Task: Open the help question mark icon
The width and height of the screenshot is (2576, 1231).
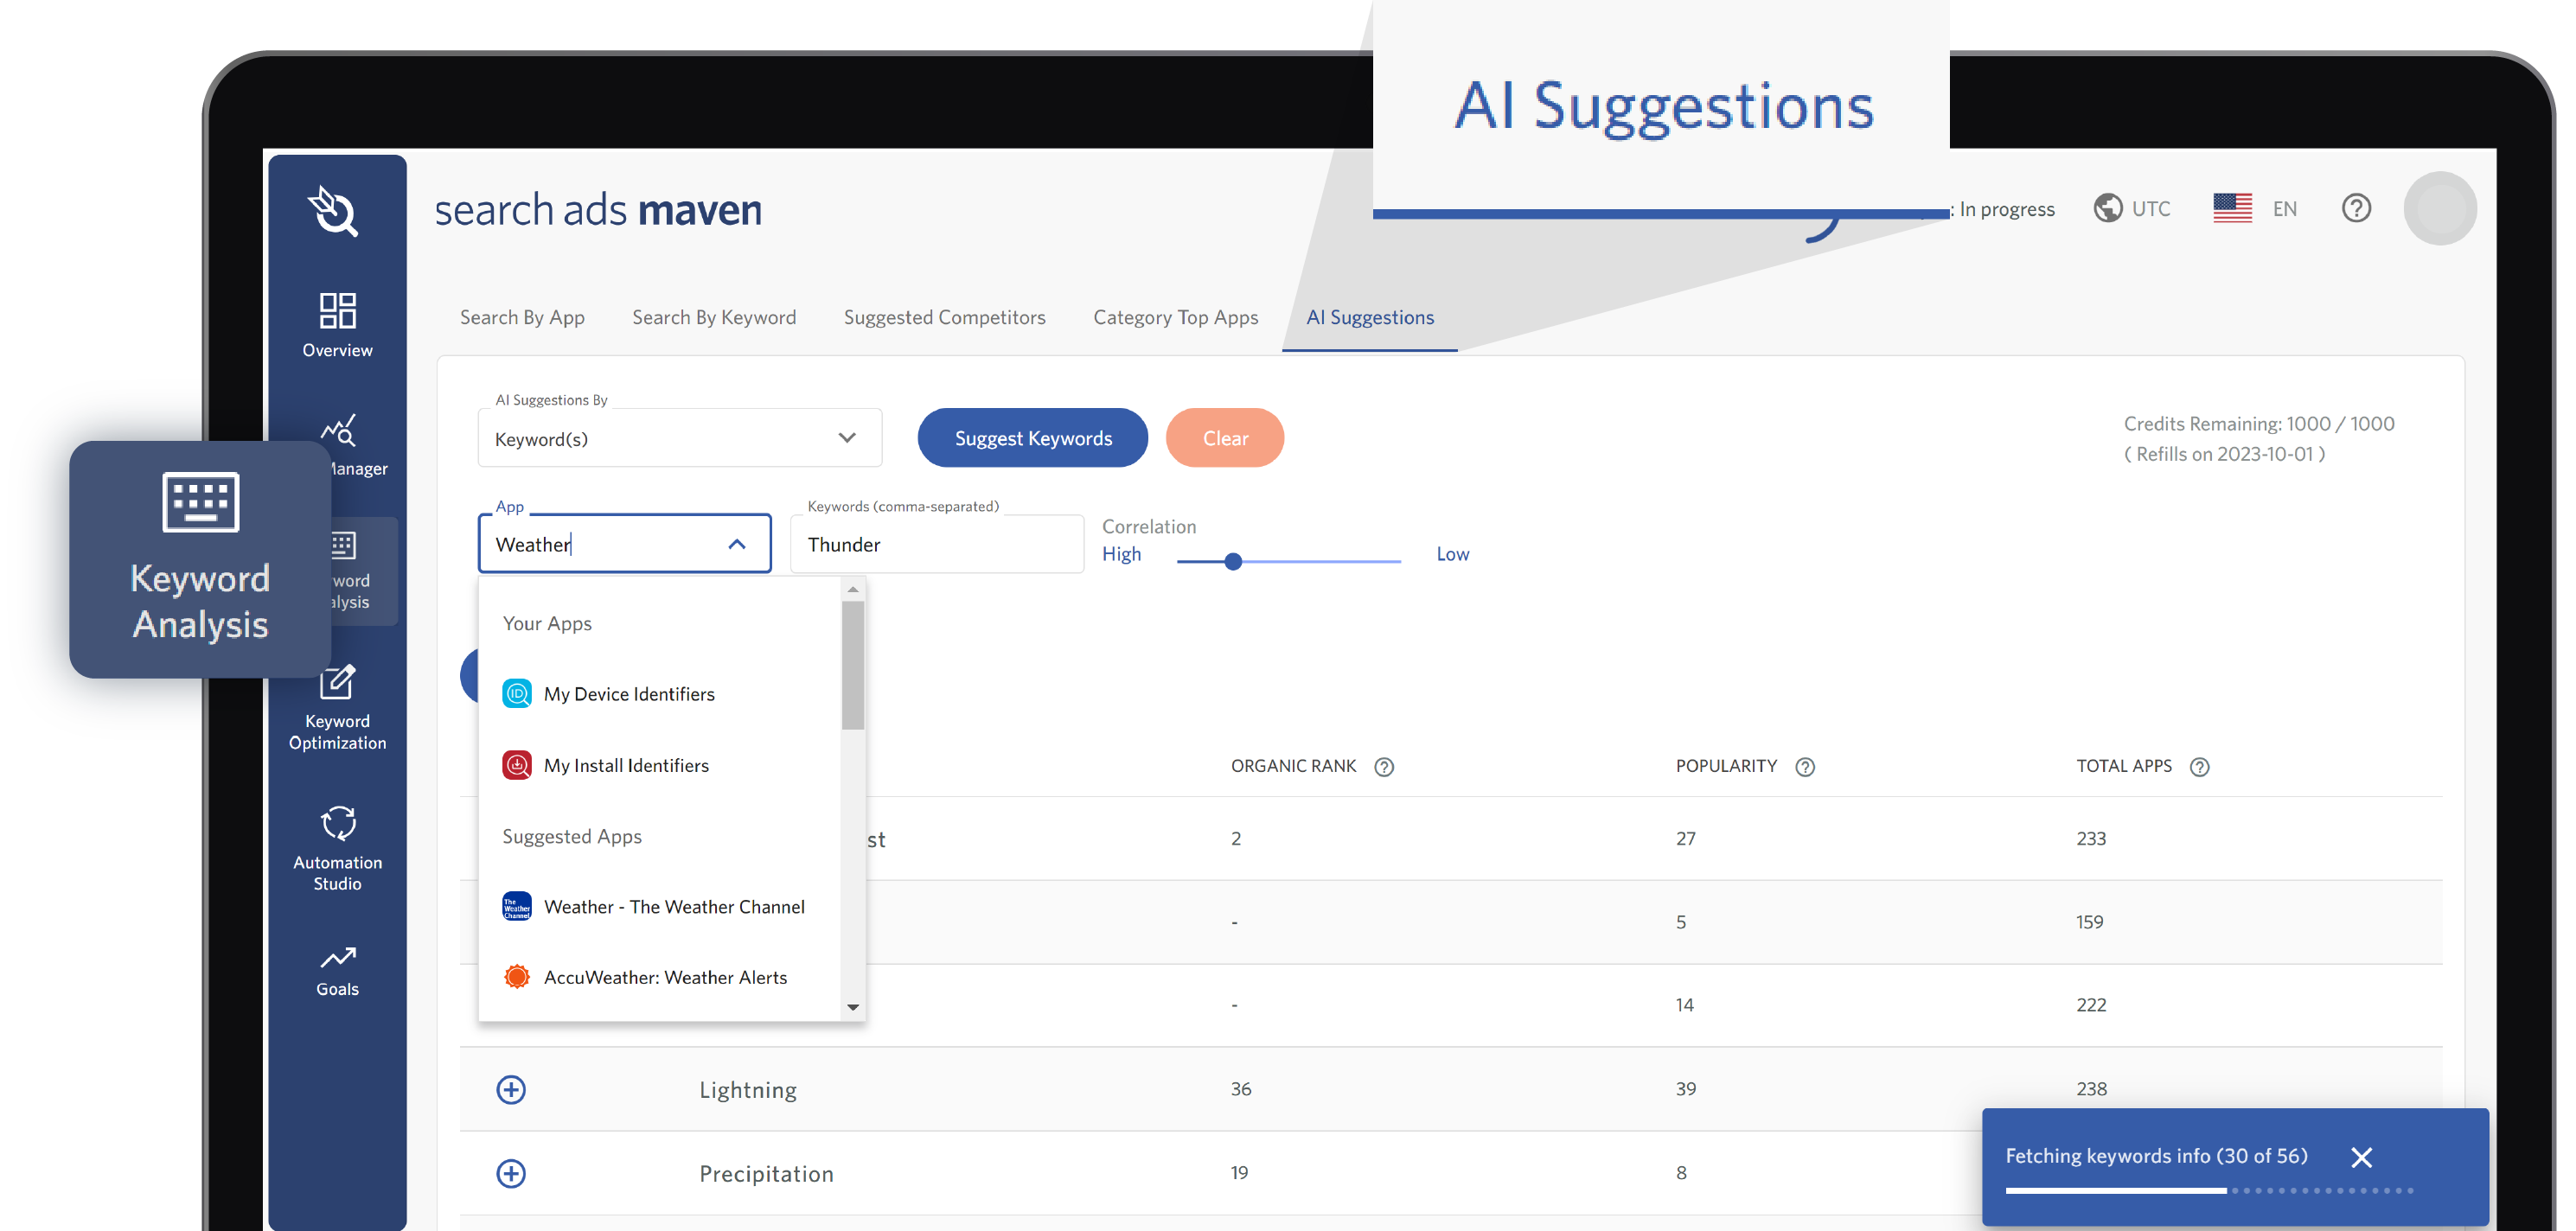Action: 2356,208
